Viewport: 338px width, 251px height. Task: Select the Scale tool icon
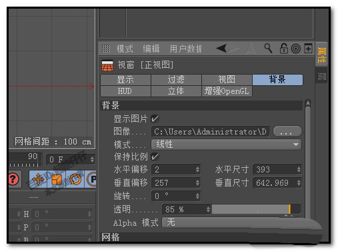pos(57,179)
